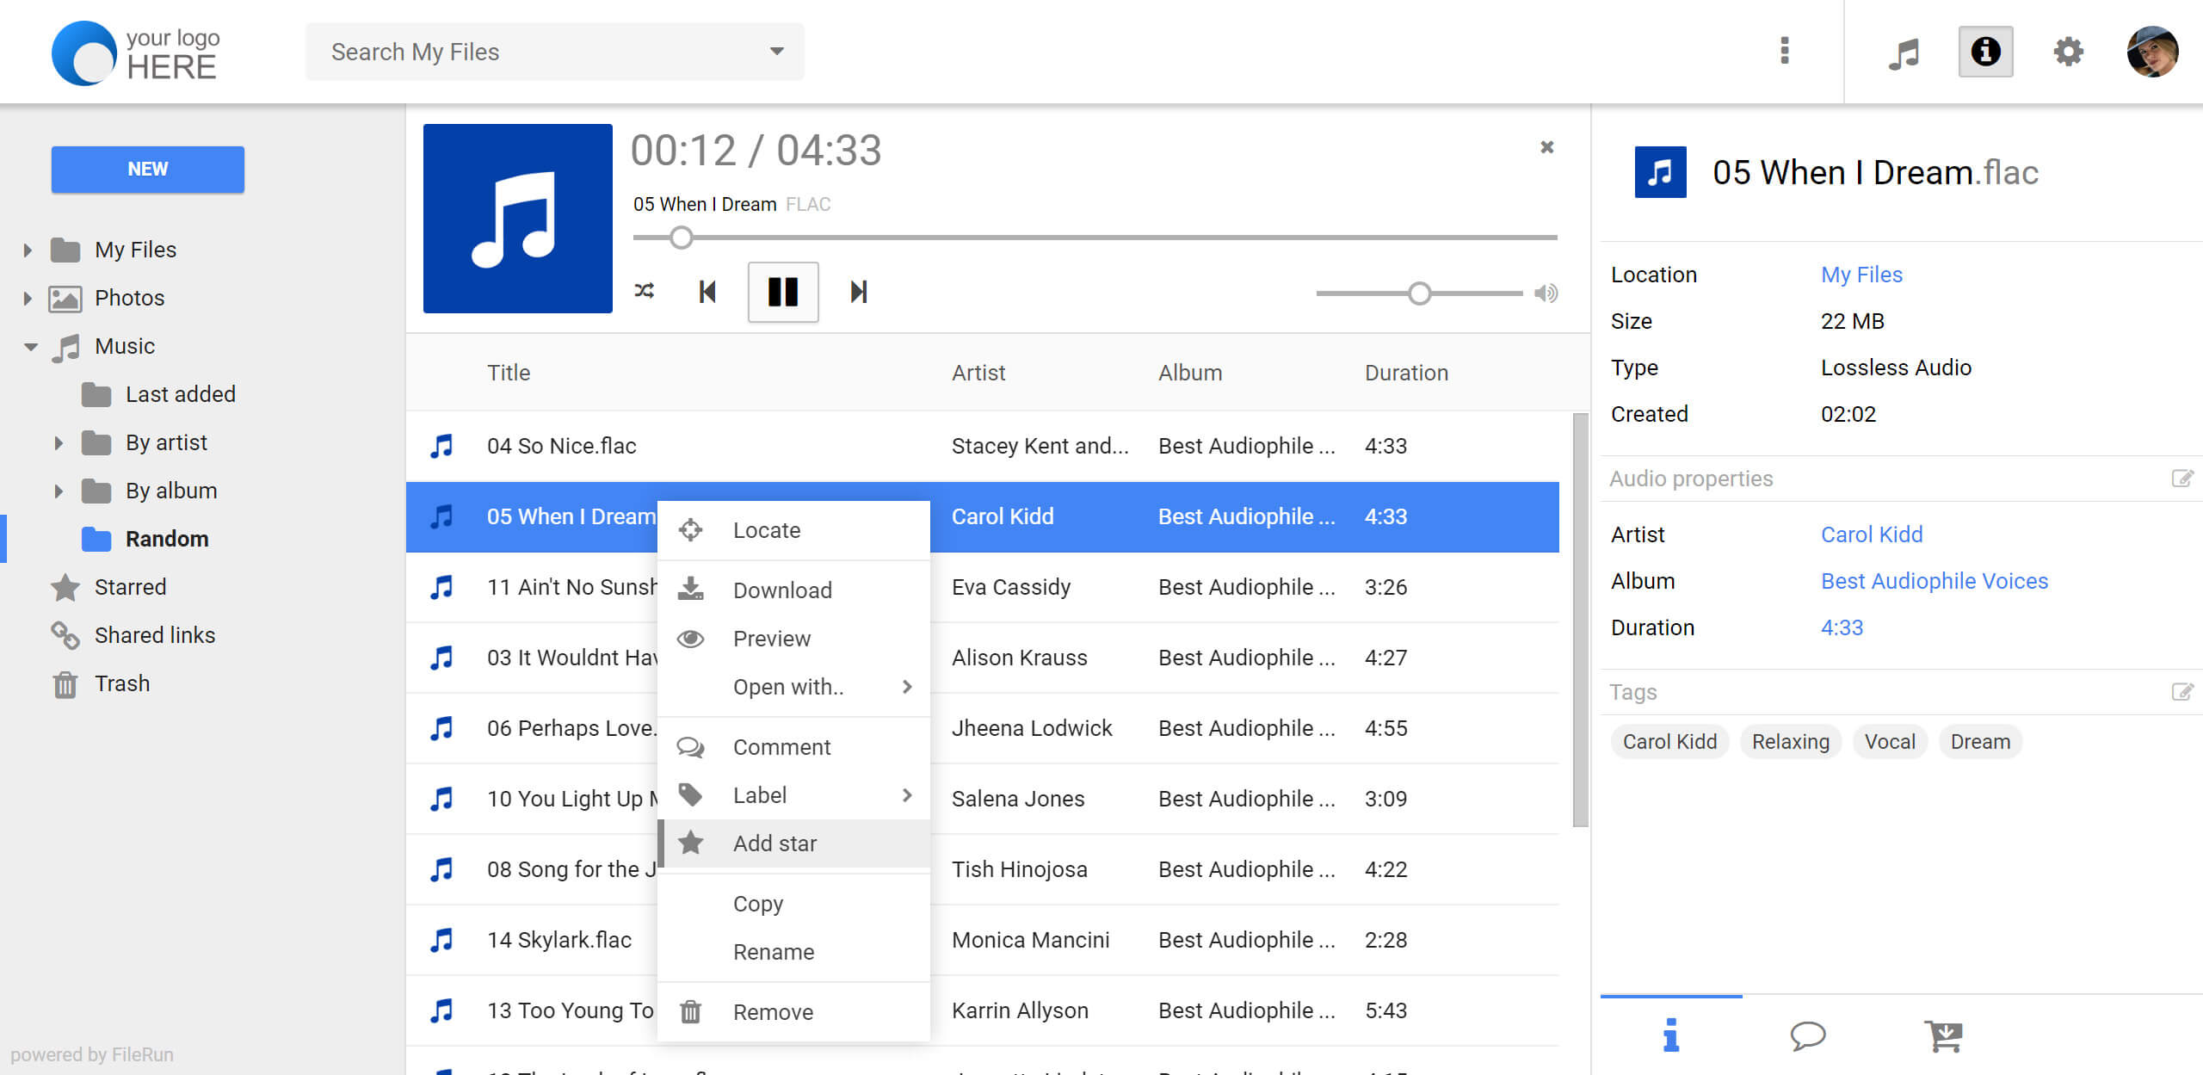The height and width of the screenshot is (1075, 2203).
Task: Select Add star from context menu
Action: [774, 843]
